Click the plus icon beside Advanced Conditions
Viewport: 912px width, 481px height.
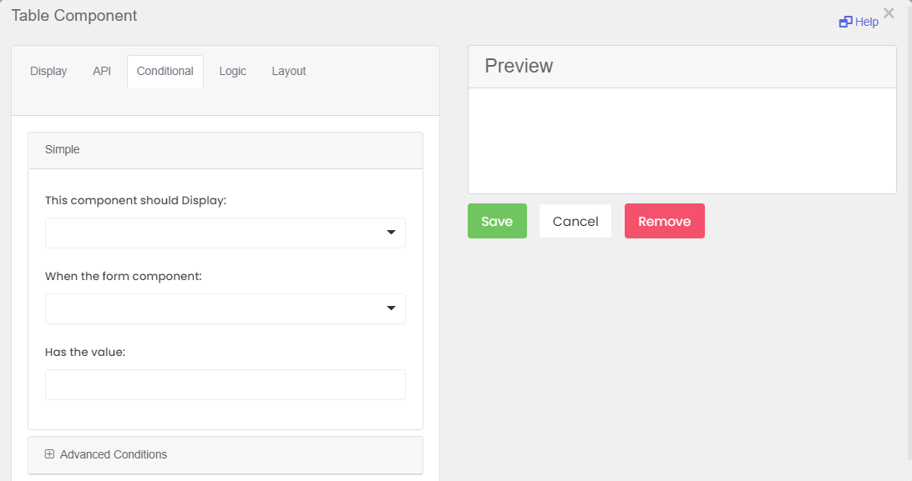click(x=49, y=454)
